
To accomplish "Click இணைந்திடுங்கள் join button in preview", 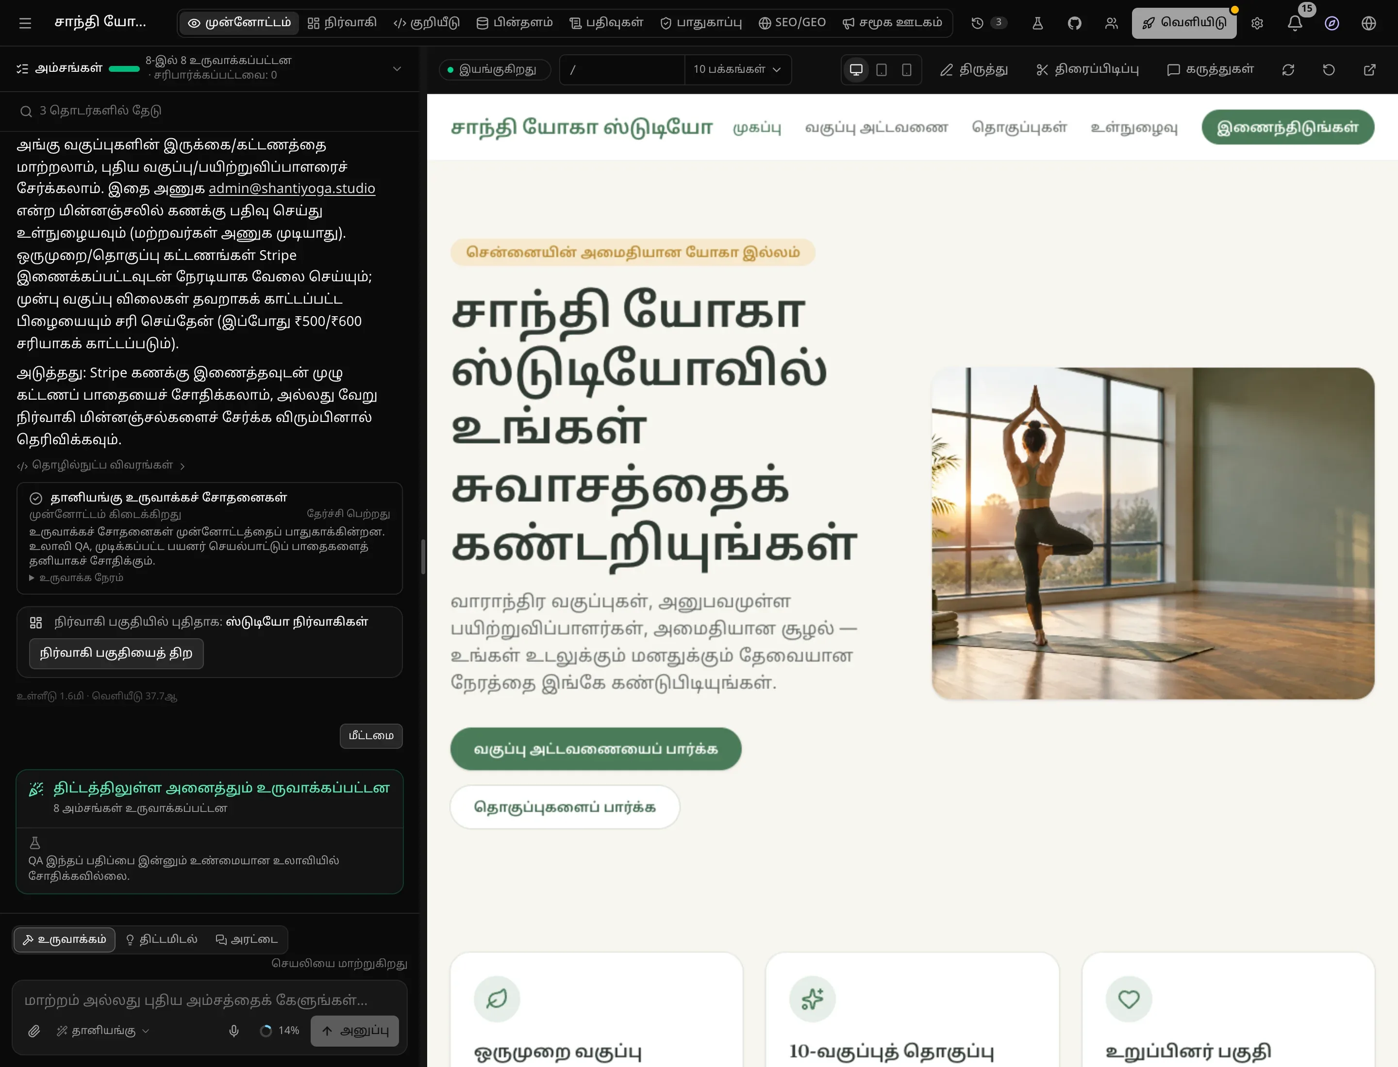I will tap(1288, 127).
